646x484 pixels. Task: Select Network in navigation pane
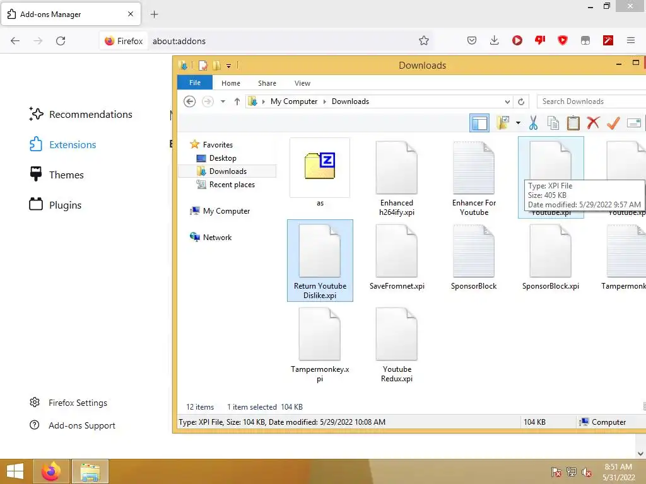217,238
